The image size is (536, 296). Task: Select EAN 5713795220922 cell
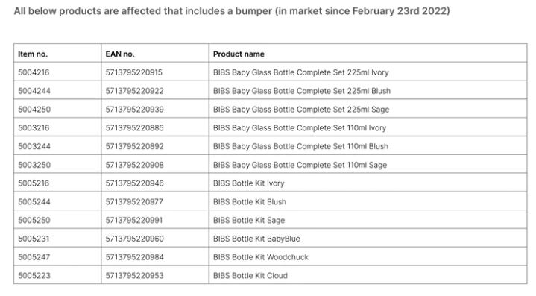pos(155,90)
